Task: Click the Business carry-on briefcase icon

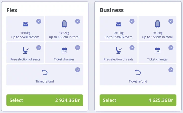Action: pos(118,24)
